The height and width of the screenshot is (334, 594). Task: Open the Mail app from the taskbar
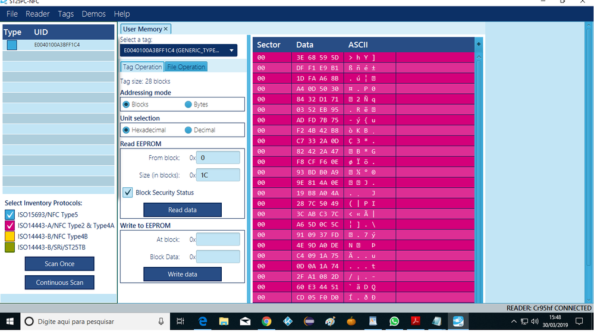tap(245, 322)
